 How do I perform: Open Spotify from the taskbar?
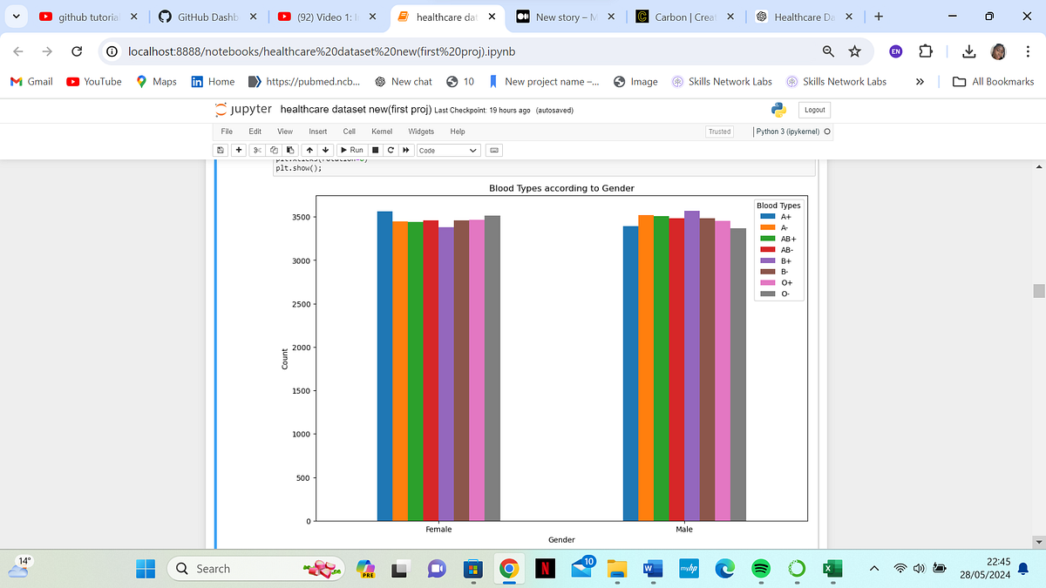[x=760, y=568]
